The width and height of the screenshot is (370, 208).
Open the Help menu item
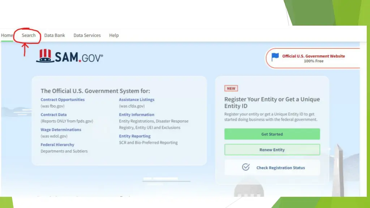(x=114, y=35)
